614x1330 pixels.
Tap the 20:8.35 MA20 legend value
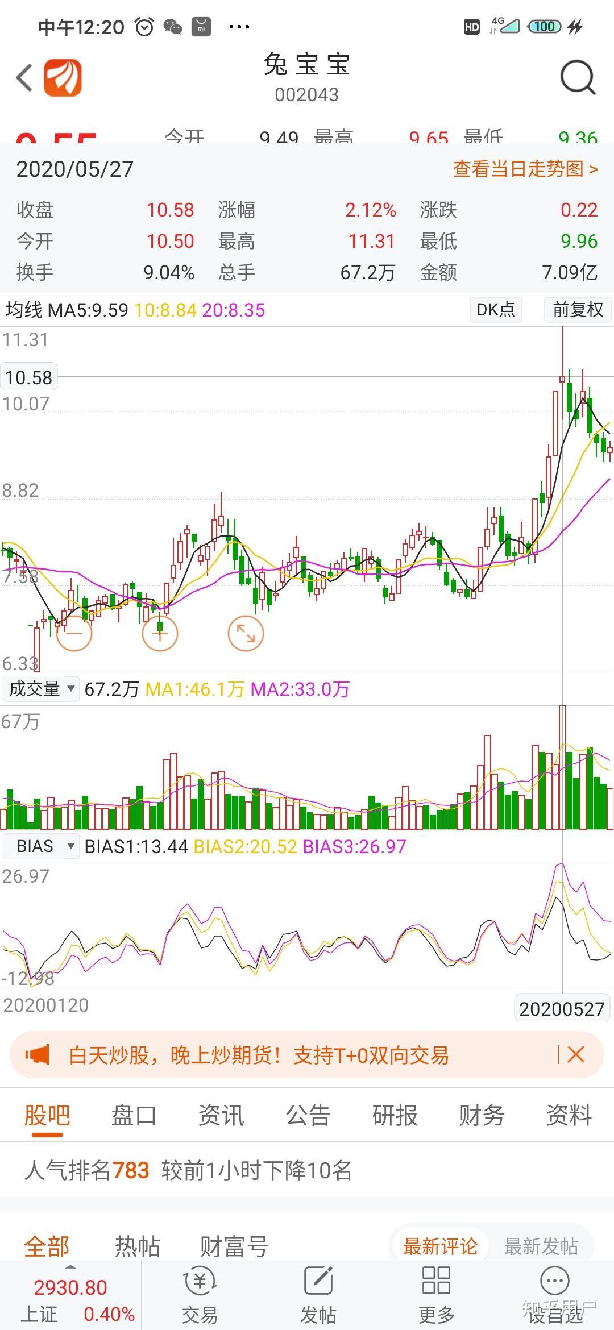[234, 310]
